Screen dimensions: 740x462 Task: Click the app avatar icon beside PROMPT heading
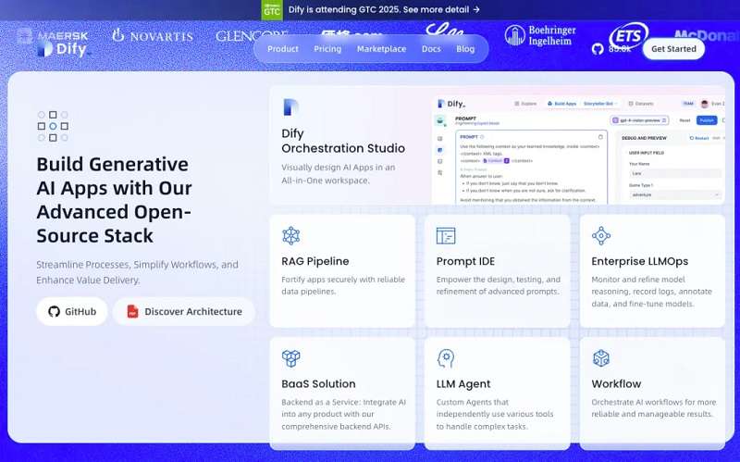coord(441,121)
